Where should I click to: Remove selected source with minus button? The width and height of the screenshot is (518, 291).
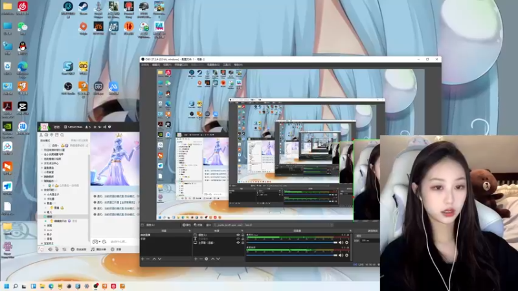click(201, 259)
